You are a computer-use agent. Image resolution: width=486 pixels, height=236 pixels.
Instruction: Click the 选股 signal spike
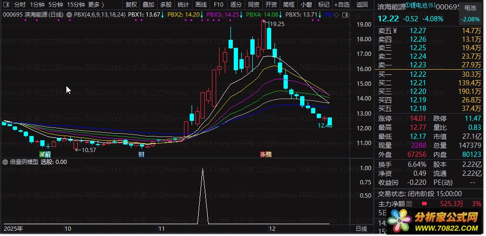203,195
